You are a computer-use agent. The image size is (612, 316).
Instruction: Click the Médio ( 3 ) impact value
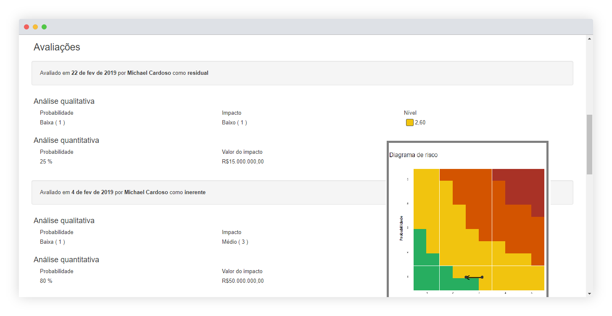click(x=235, y=242)
